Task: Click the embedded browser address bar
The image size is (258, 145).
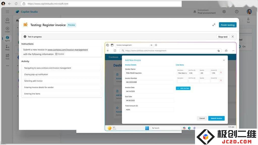Action: pos(171,51)
